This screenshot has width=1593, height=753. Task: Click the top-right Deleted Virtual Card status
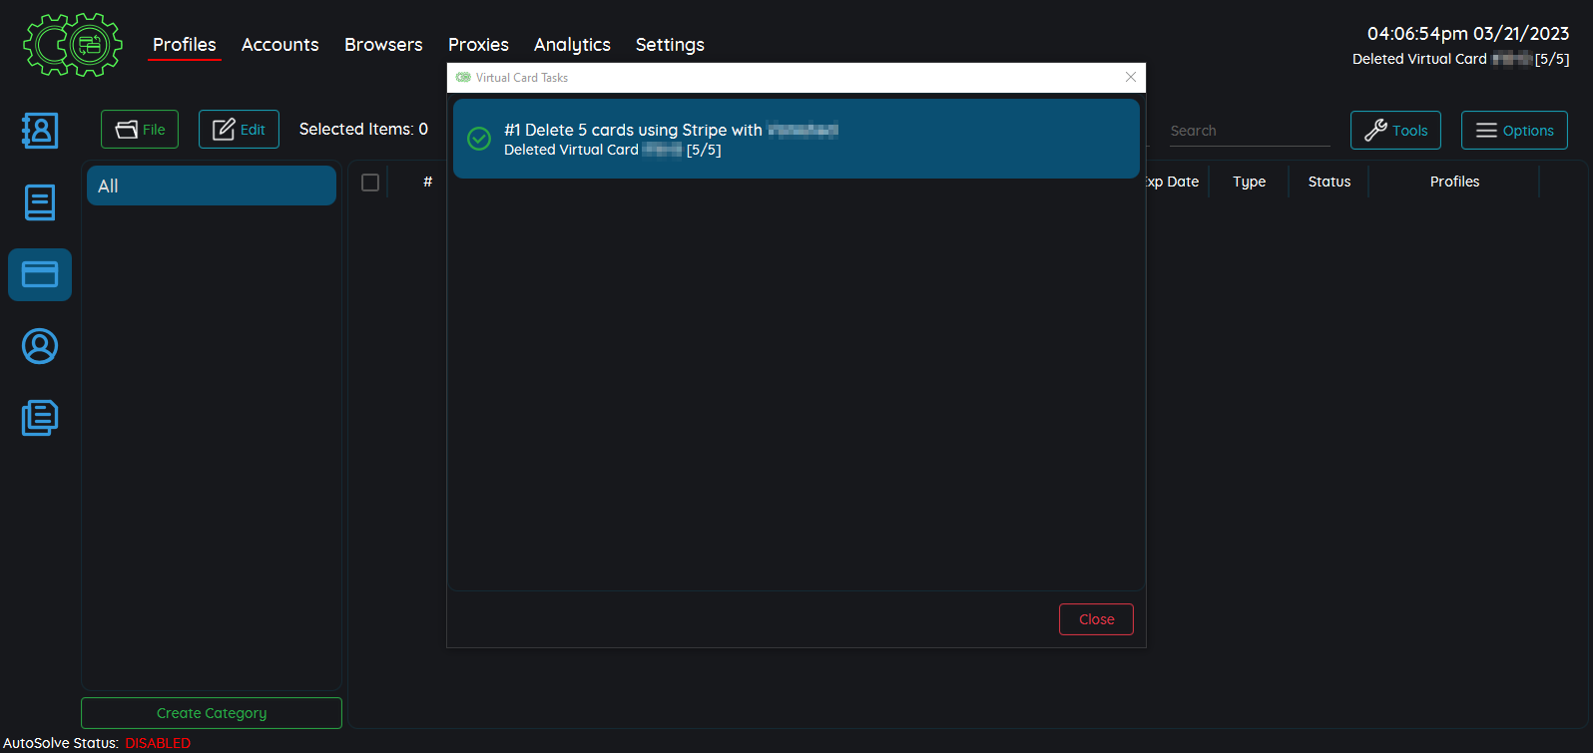click(1460, 59)
